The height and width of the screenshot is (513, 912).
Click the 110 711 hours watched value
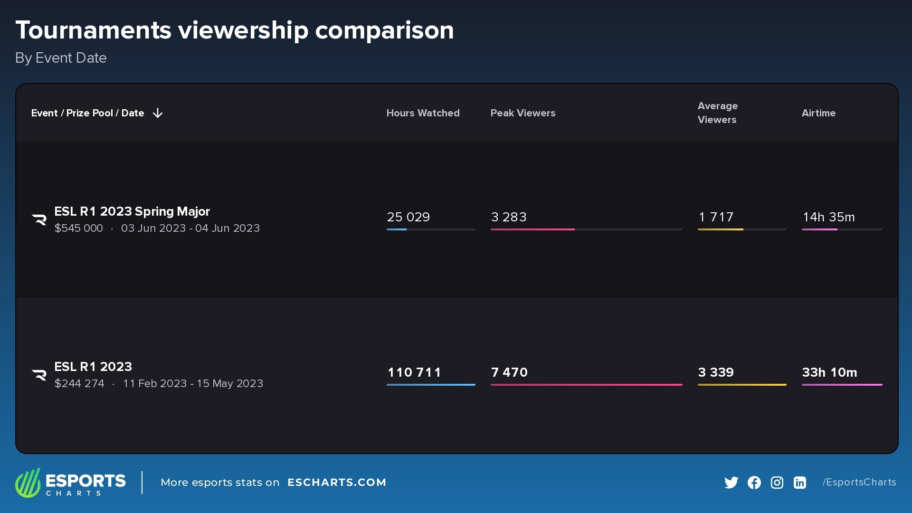pos(414,372)
